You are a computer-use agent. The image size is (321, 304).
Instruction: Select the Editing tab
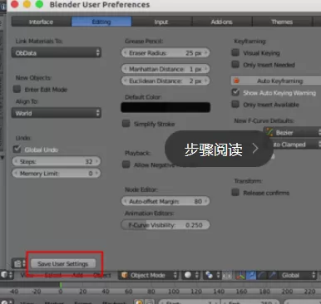click(x=101, y=22)
